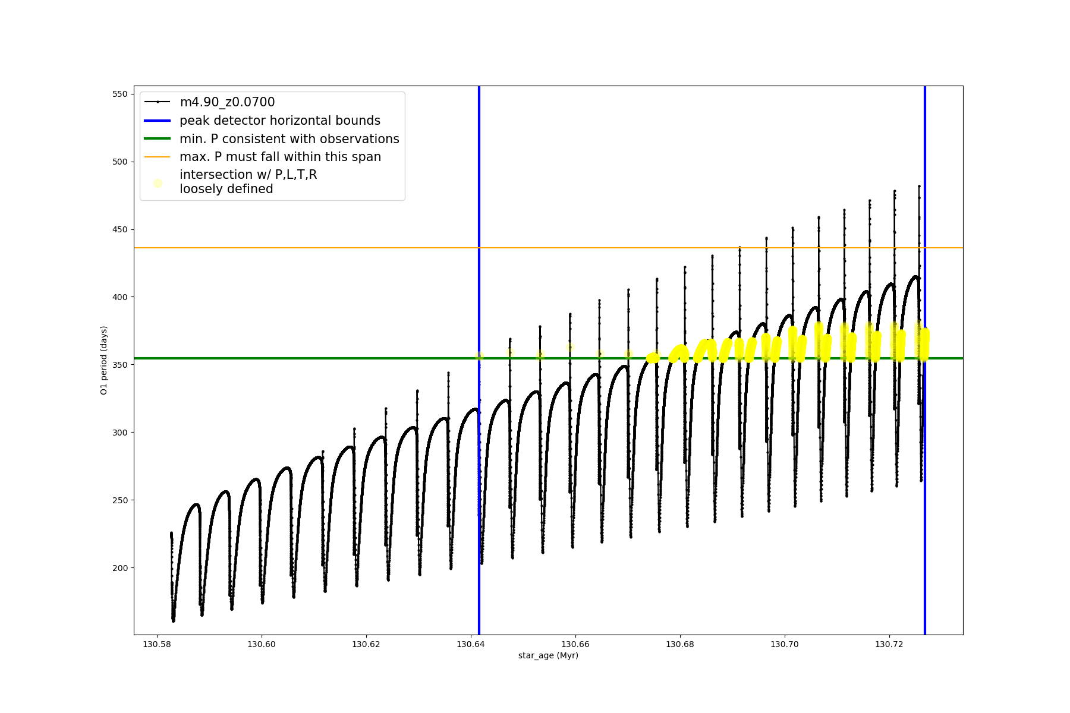This screenshot has height=713, width=1070.
Task: Click the 'star_age (Myr)' x-axis label
Action: pyautogui.click(x=548, y=655)
